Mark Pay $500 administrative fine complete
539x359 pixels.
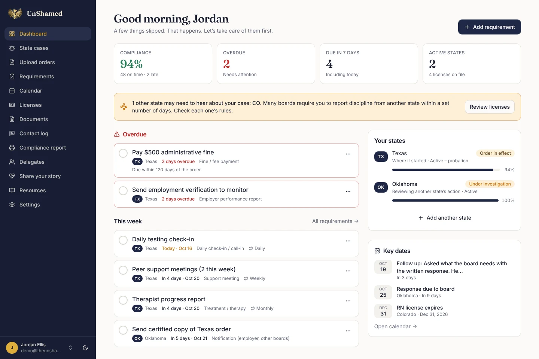click(123, 153)
